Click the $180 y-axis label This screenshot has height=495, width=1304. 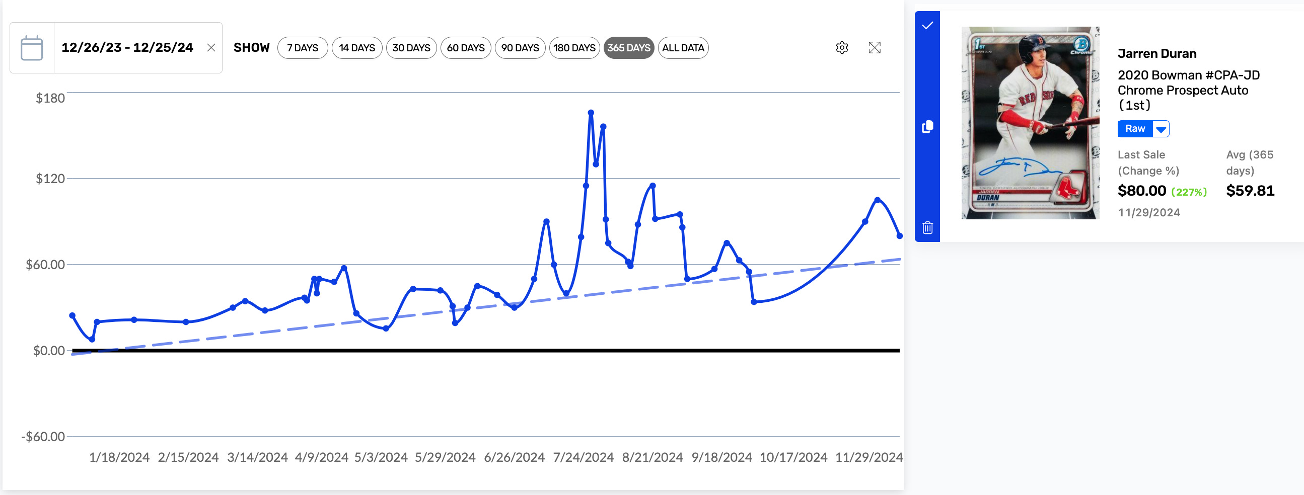pyautogui.click(x=50, y=98)
